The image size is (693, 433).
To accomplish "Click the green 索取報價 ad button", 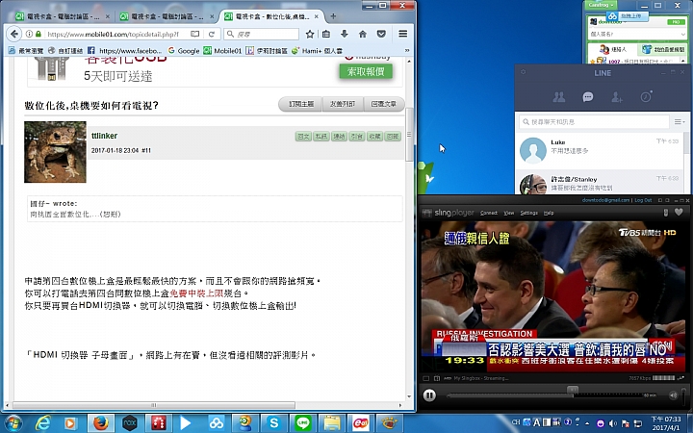I will click(x=366, y=71).
